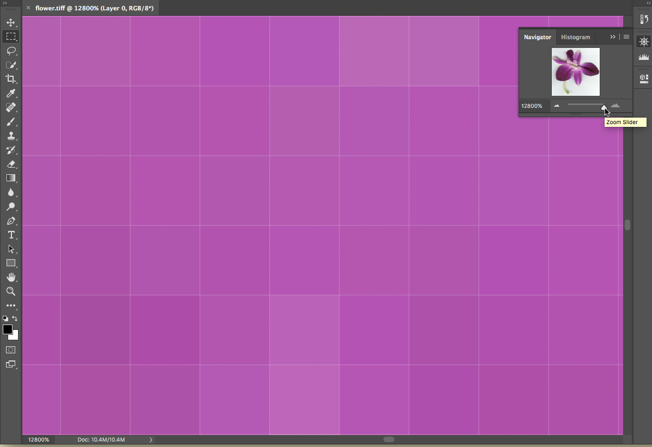Select the Brush tool
The height and width of the screenshot is (447, 652).
click(10, 122)
